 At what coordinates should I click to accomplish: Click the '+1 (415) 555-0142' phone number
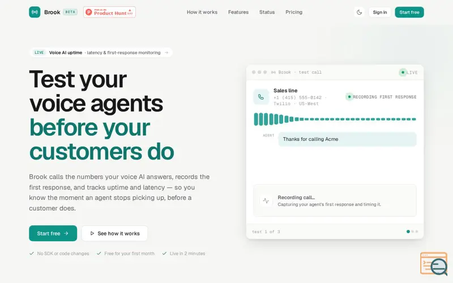(x=298, y=97)
